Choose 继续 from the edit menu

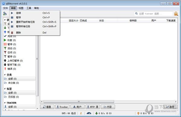click(x=35, y=13)
